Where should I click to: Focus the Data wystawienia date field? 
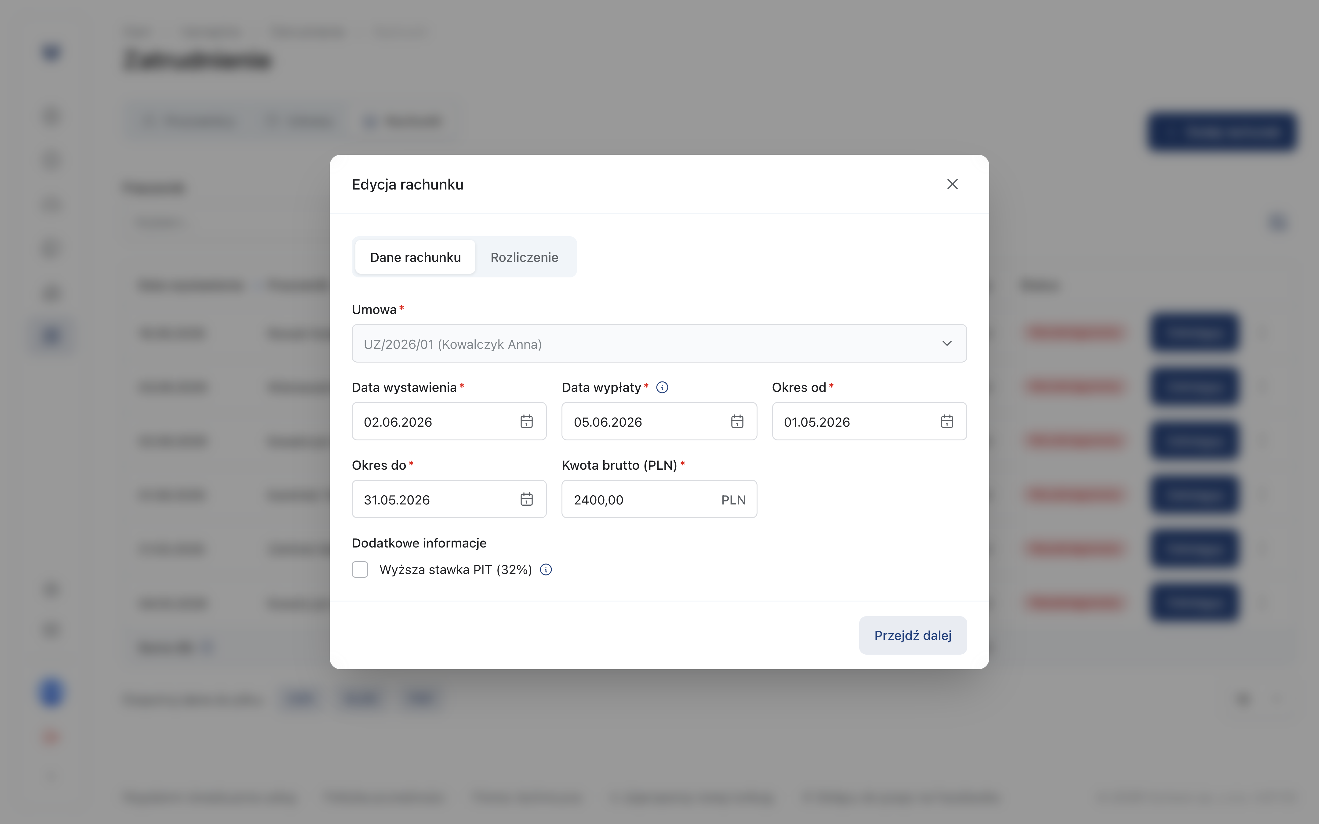pos(449,421)
